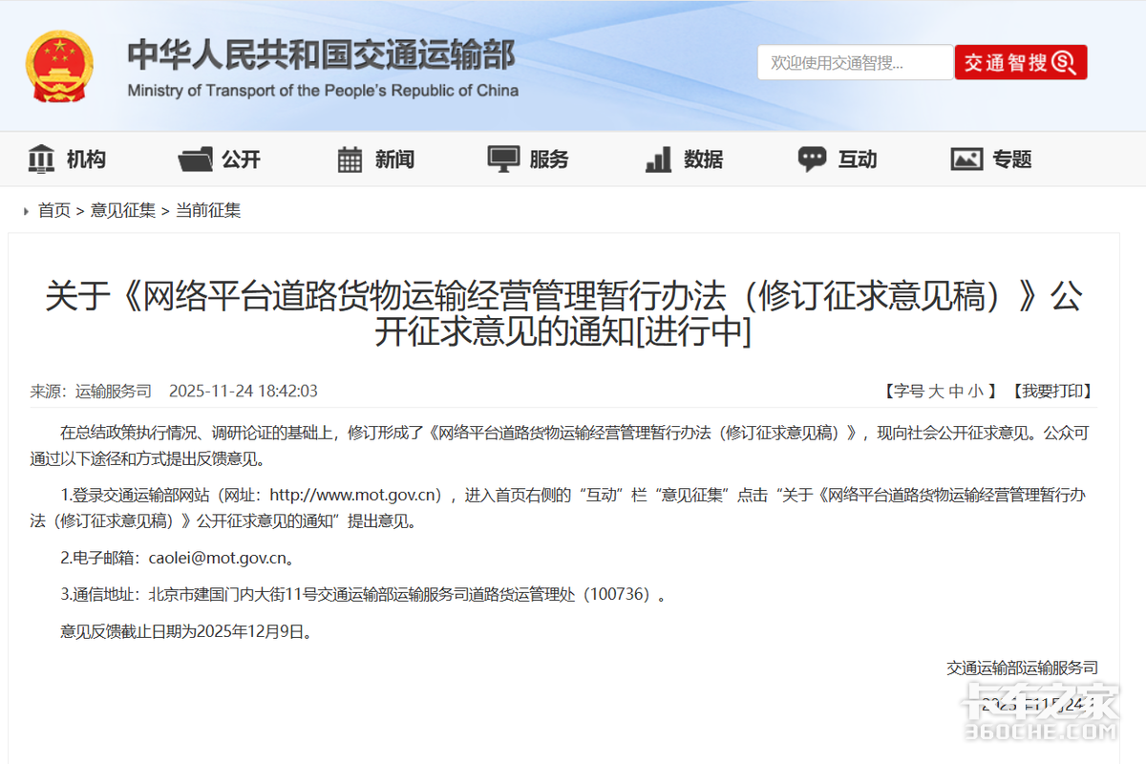This screenshot has height=764, width=1146.
Task: Set font size to 小
Action: pyautogui.click(x=975, y=392)
